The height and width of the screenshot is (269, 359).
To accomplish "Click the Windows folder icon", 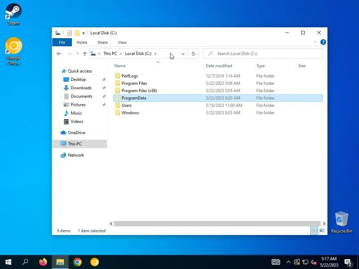I will (x=117, y=112).
